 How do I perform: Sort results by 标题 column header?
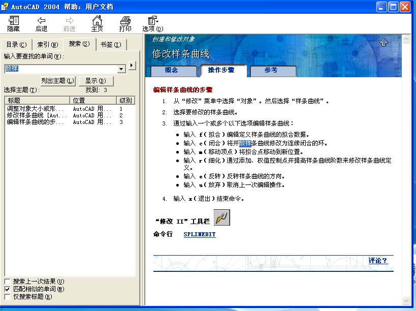pos(37,100)
